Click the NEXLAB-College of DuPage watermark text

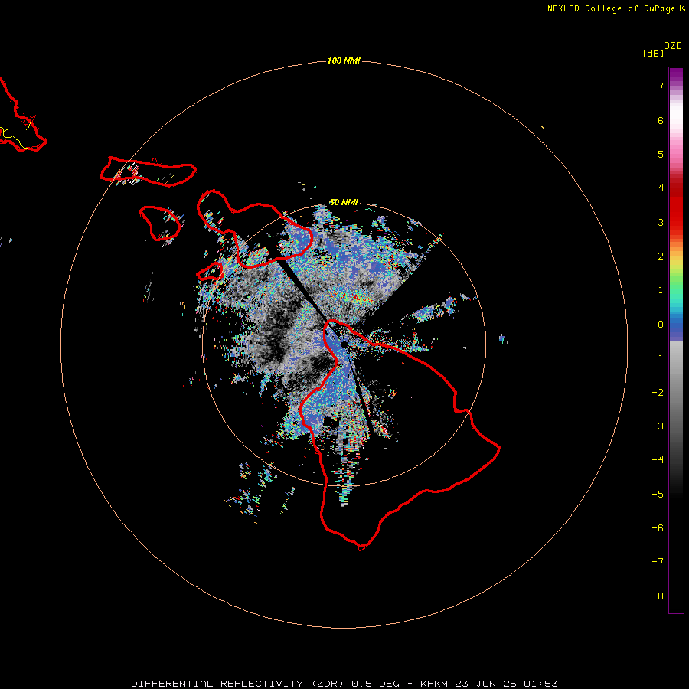coord(611,8)
